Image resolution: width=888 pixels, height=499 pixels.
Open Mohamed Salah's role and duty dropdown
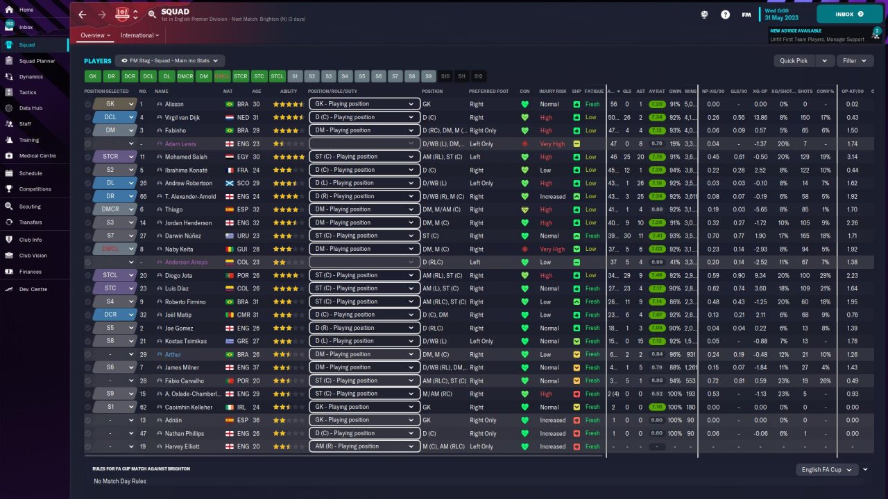pos(364,157)
